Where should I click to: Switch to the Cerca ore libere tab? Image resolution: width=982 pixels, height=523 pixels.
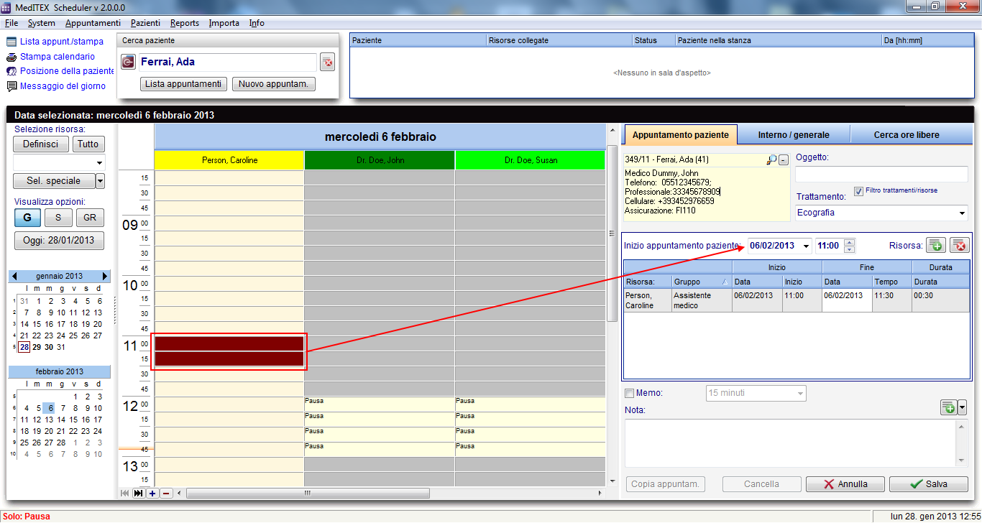[907, 134]
